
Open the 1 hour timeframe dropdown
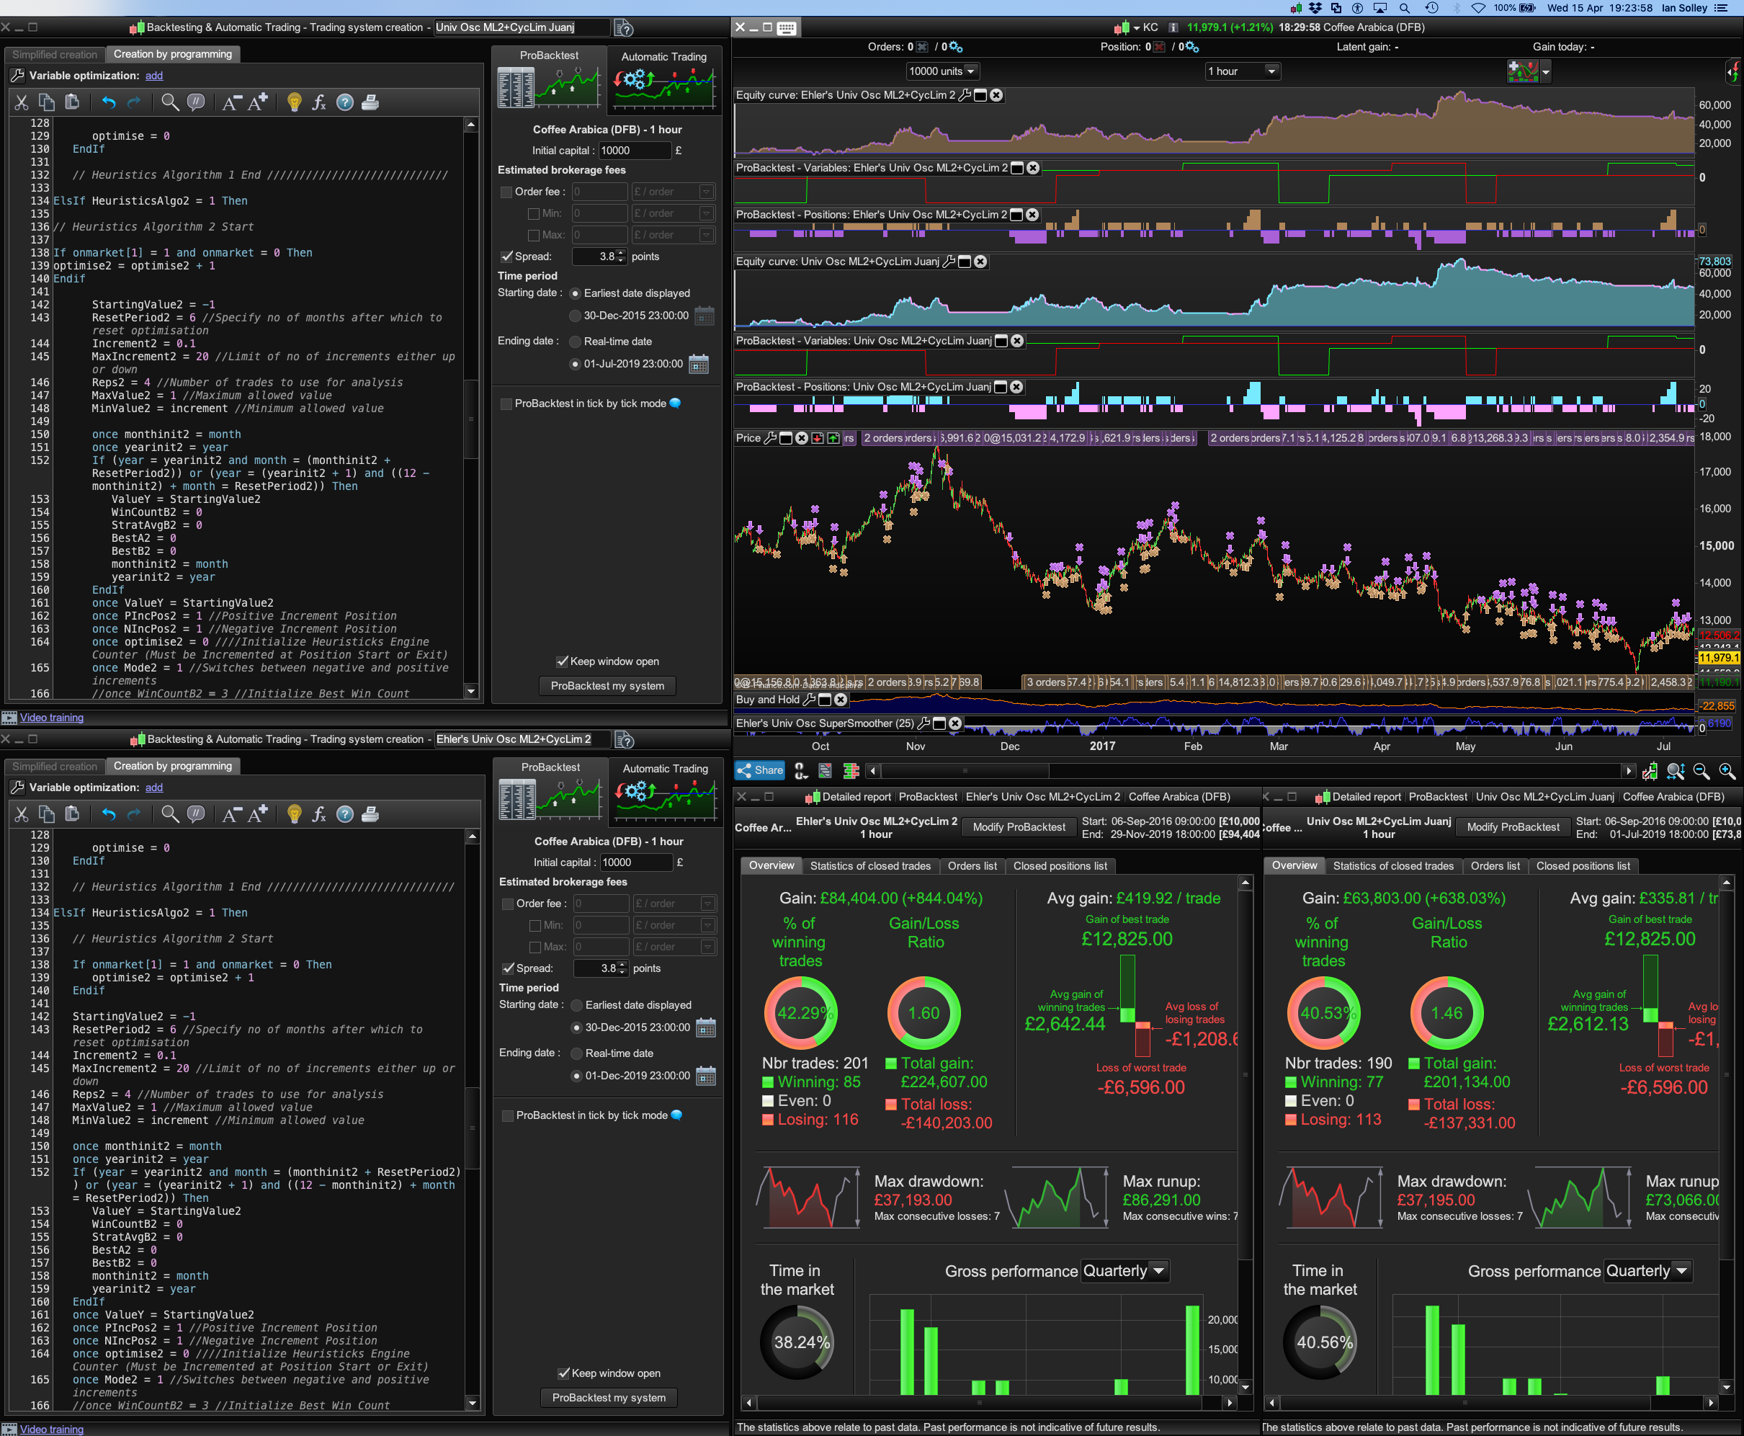[1243, 71]
